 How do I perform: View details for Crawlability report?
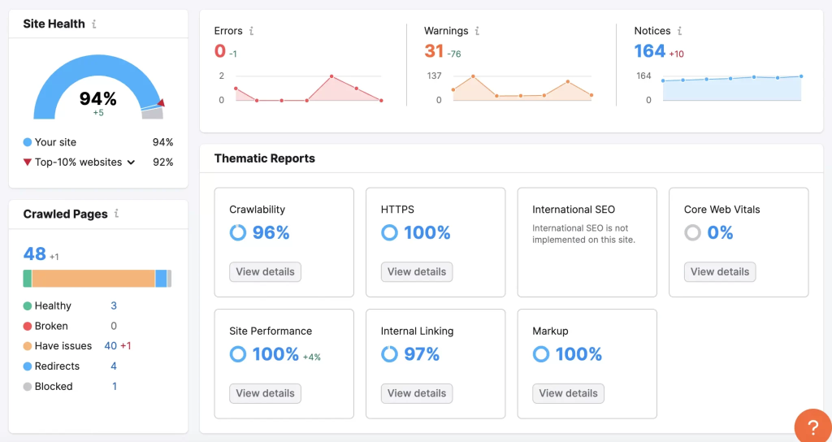[265, 271]
